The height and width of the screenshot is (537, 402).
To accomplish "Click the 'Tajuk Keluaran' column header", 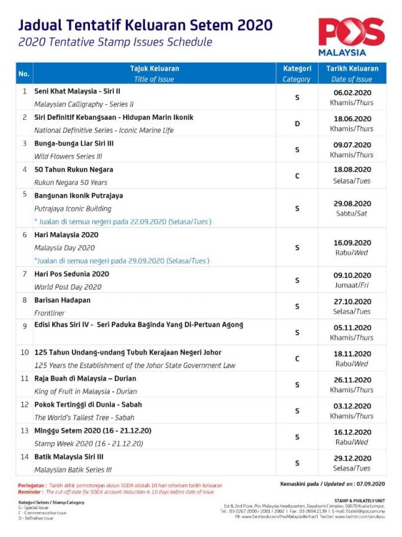I will point(154,68).
